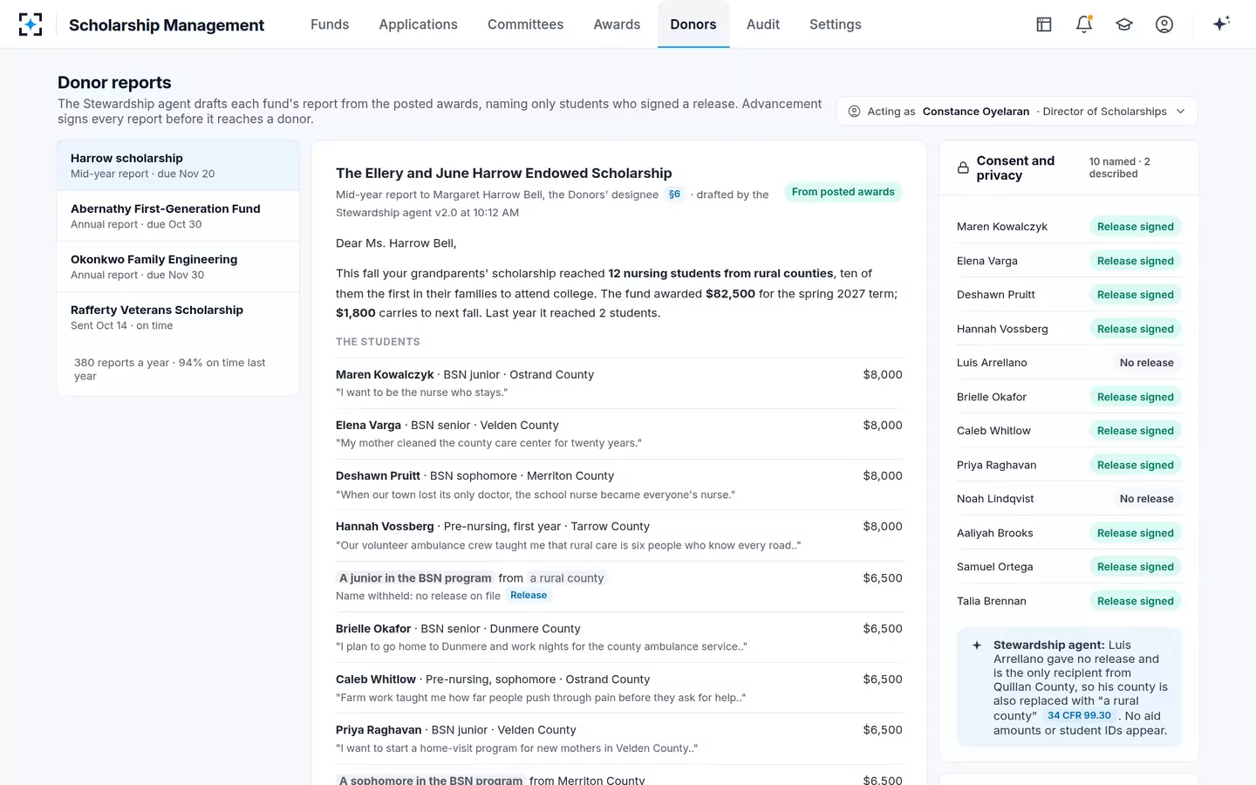
Task: Click the 'a rural county' redaction chip
Action: [567, 578]
